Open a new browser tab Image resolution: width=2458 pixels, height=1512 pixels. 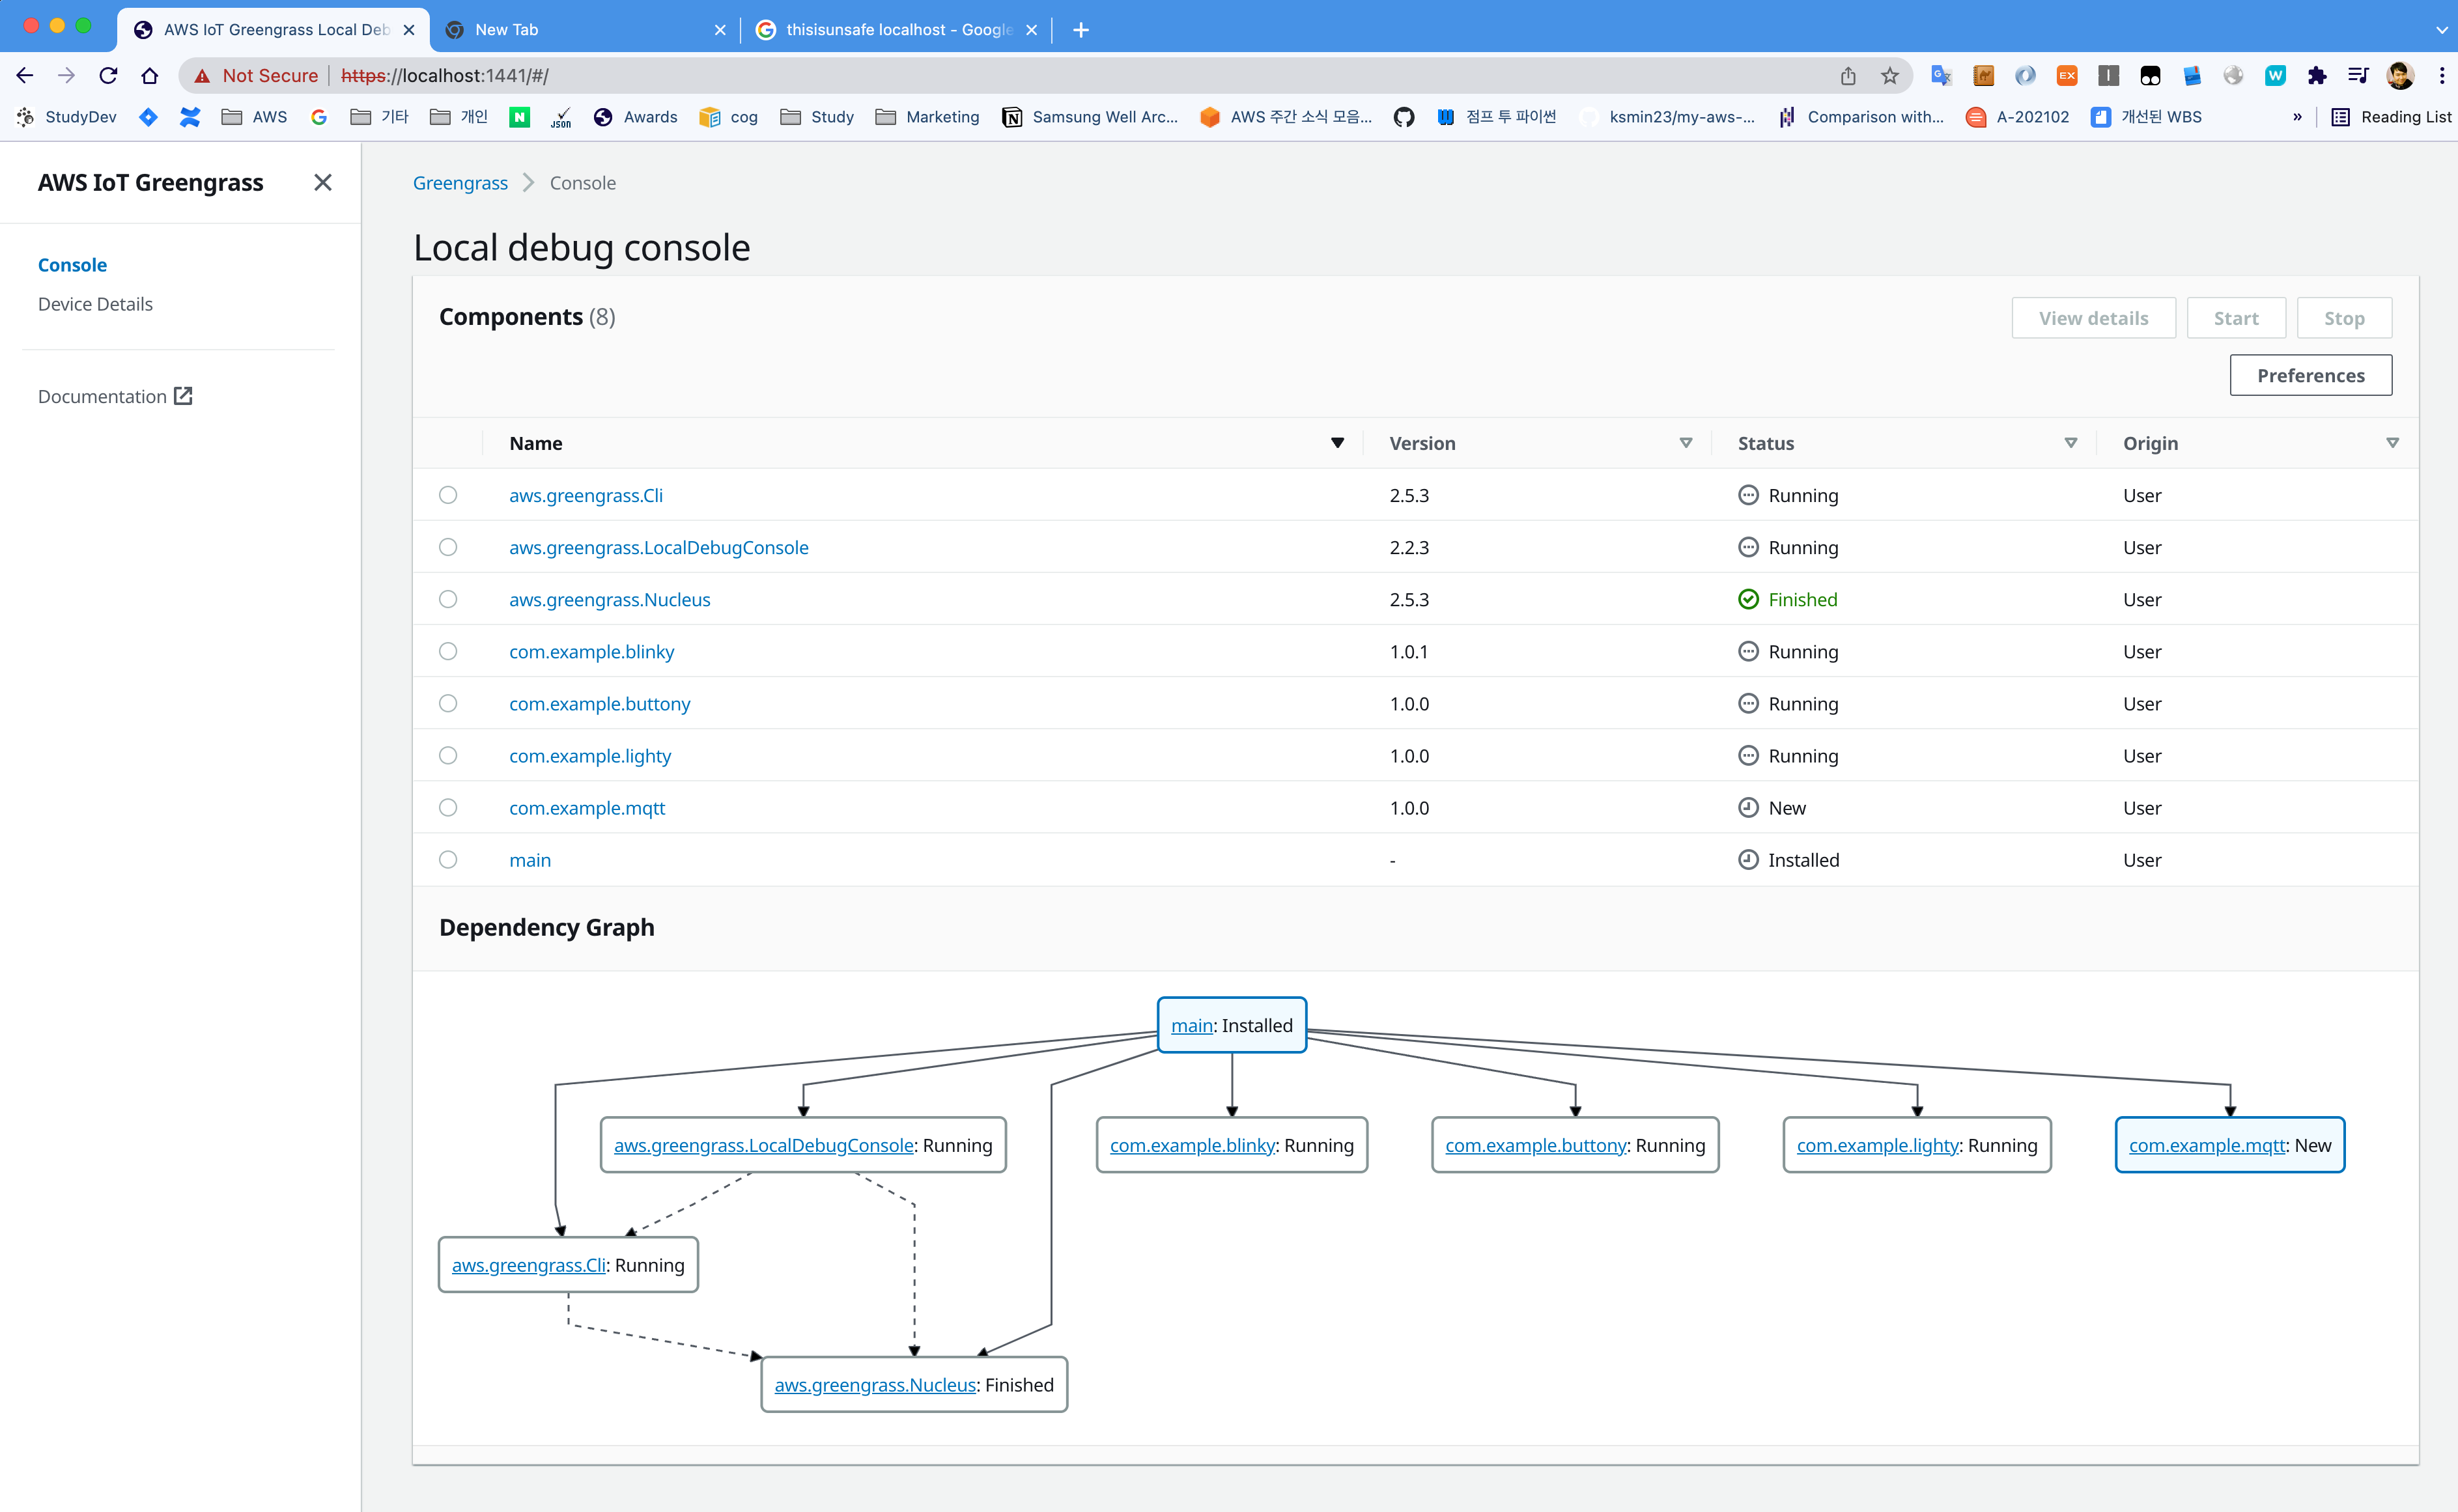1080,30
